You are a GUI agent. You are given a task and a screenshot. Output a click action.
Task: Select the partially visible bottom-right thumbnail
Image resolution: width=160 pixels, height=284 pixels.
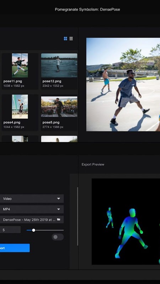tap(59, 139)
